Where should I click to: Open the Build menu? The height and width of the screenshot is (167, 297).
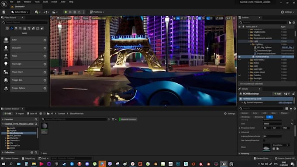[x=45, y=2]
